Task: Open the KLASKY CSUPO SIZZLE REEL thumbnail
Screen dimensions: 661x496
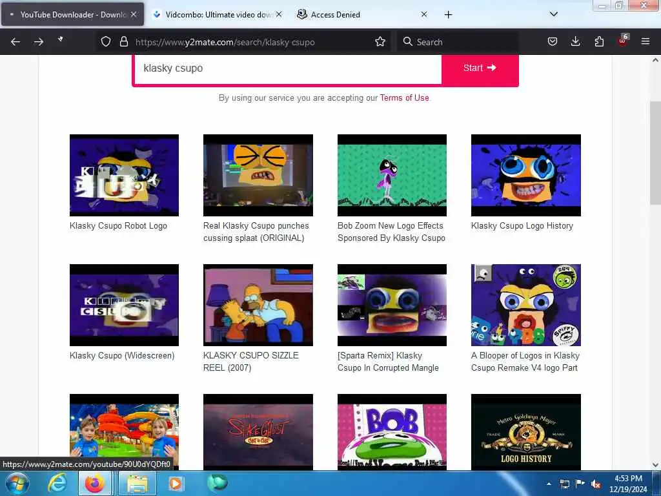Action: [x=258, y=305]
